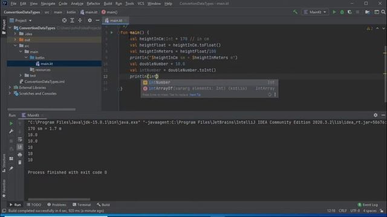Click the Run console horizontal scrollbar
Viewport: 387px width, 217px height.
pos(59,200)
